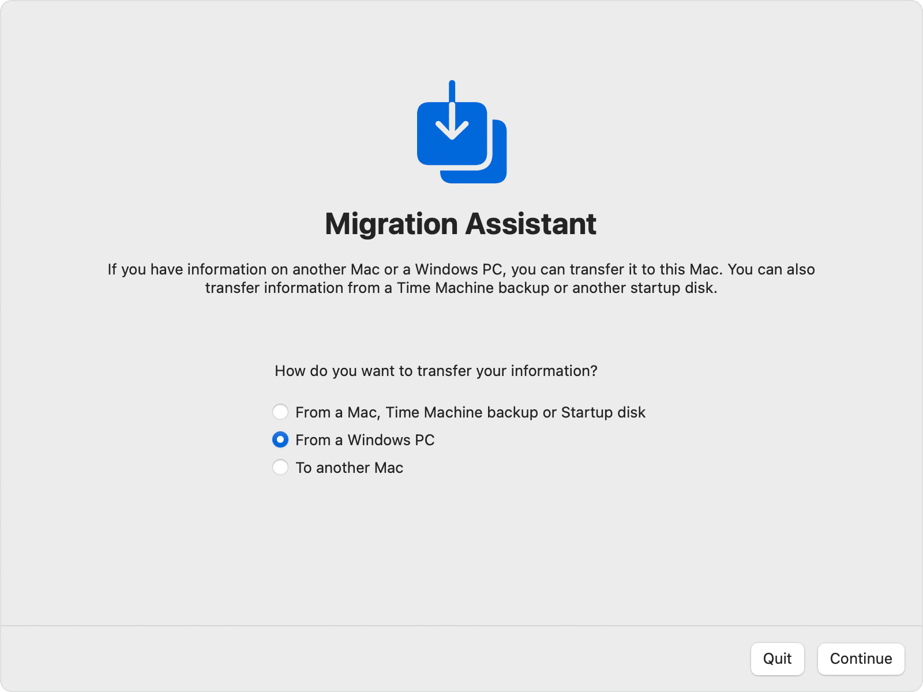Click the top radio circle for Mac transfer

280,412
